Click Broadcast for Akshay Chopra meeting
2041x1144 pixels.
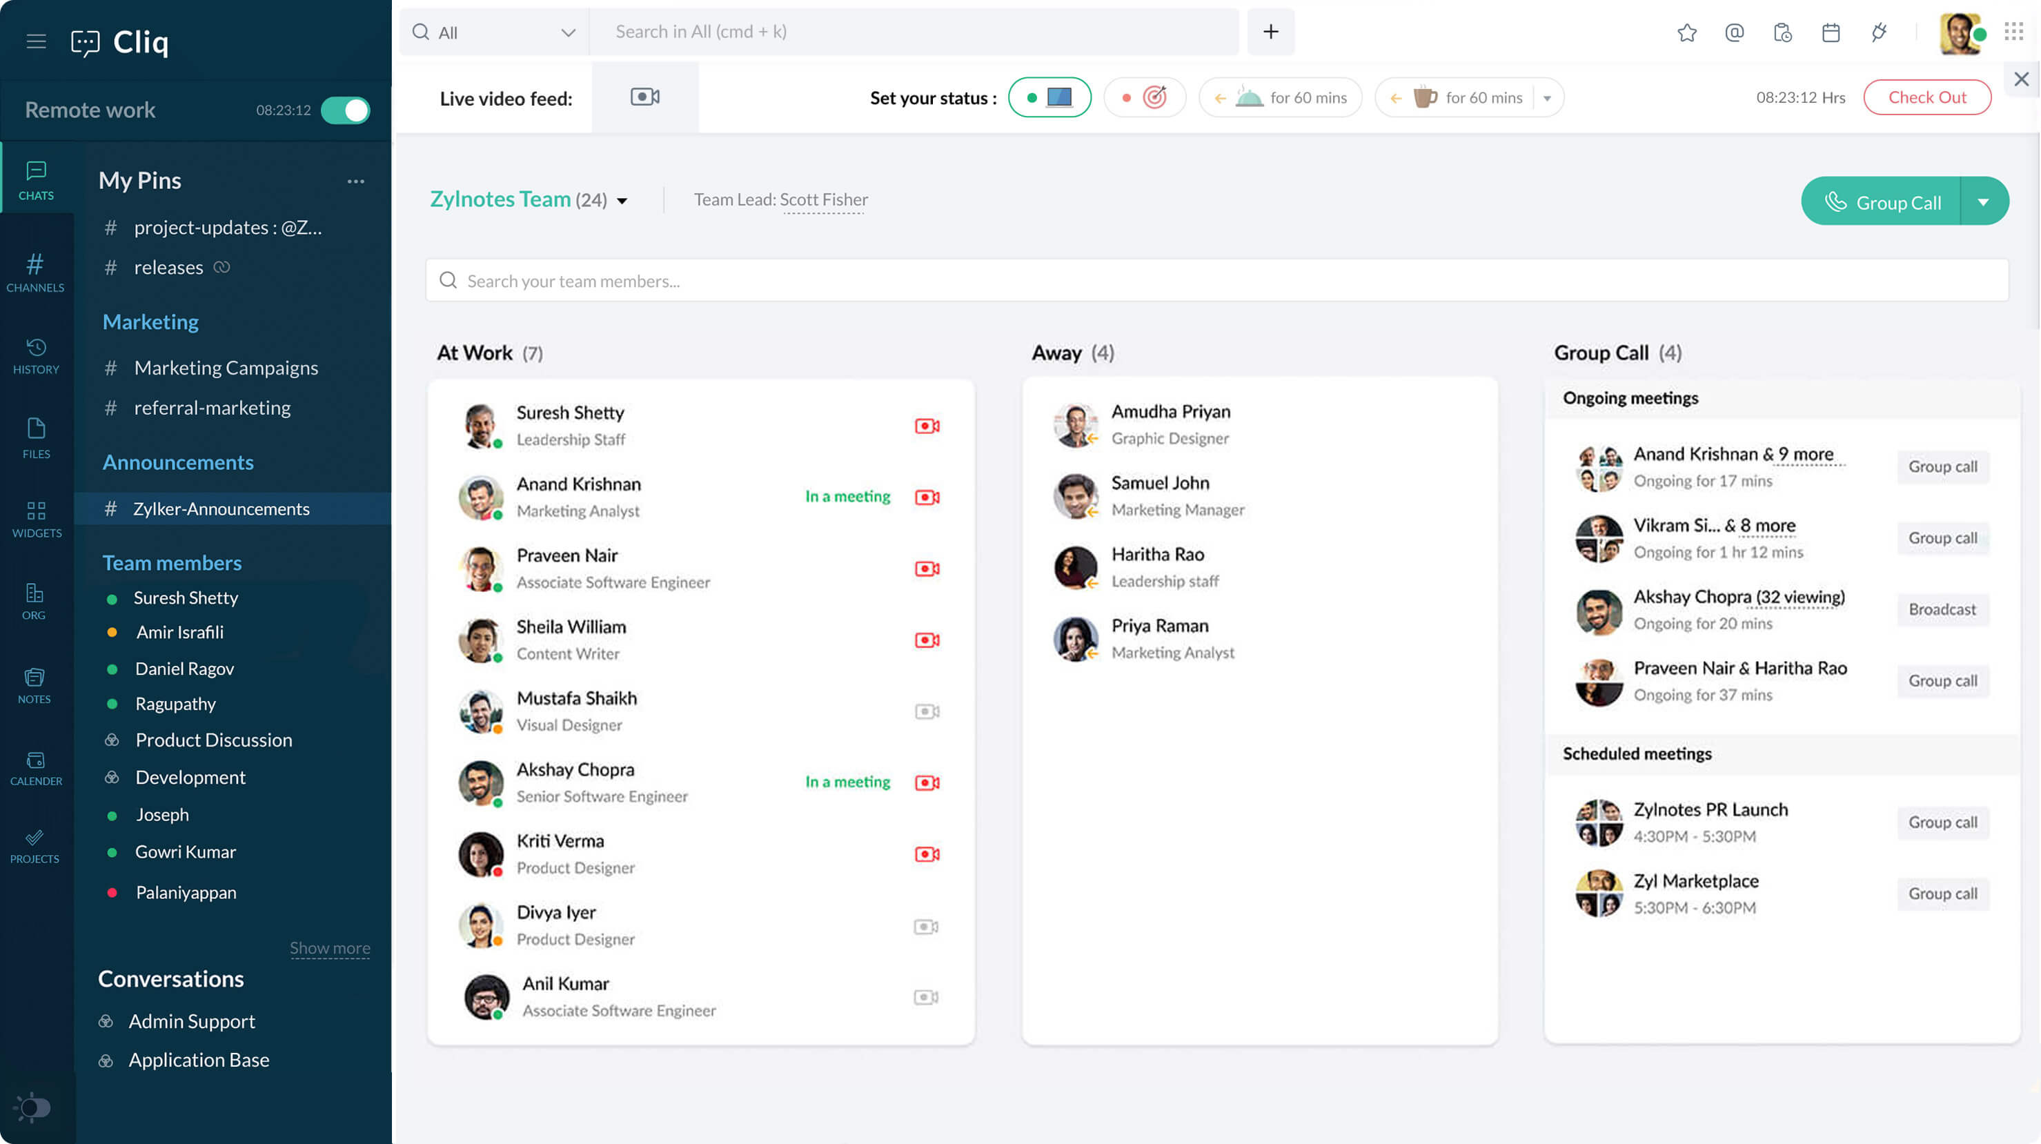coord(1942,609)
